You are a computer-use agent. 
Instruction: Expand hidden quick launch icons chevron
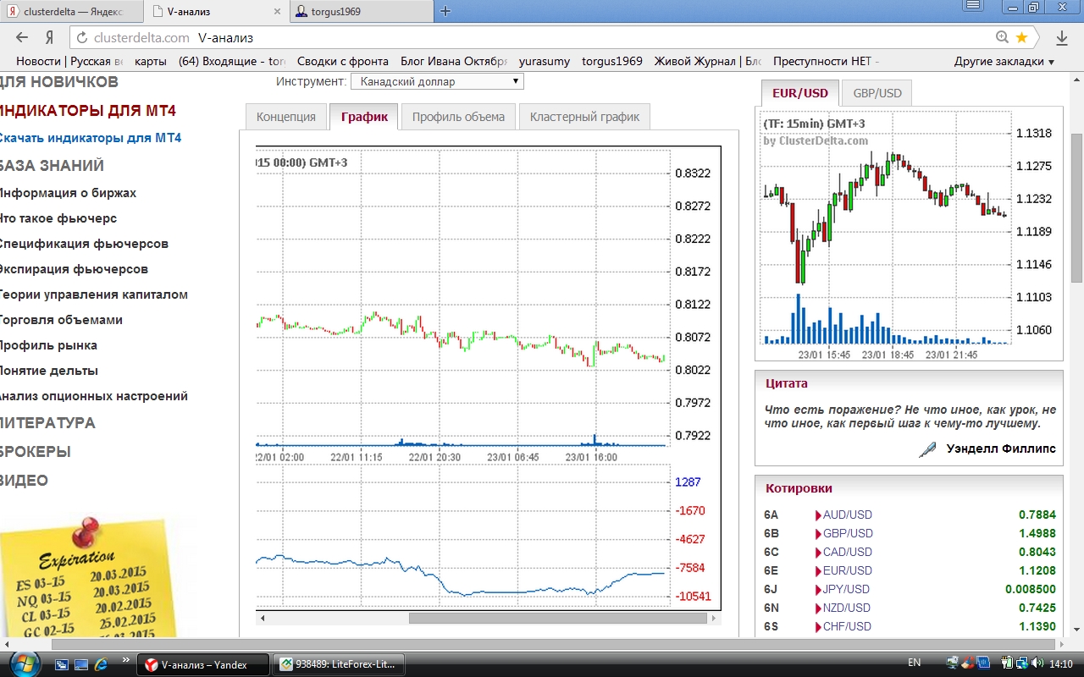point(126,660)
